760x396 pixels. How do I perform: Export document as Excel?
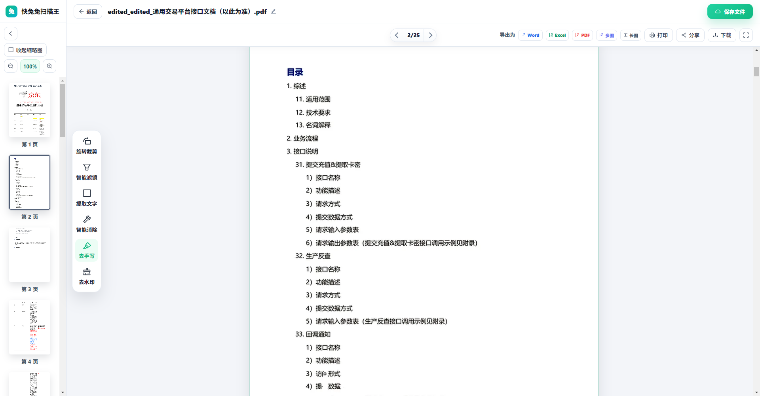click(x=557, y=35)
